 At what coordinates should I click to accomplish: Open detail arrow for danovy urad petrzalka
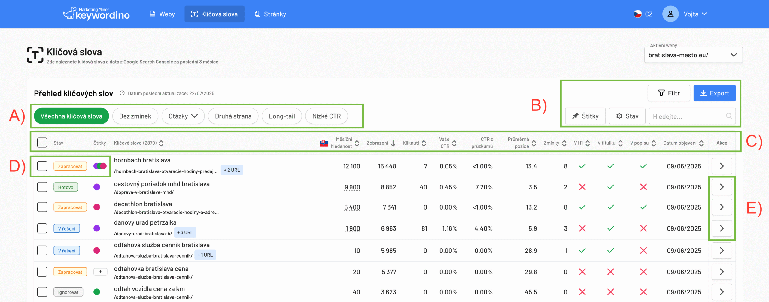(722, 228)
